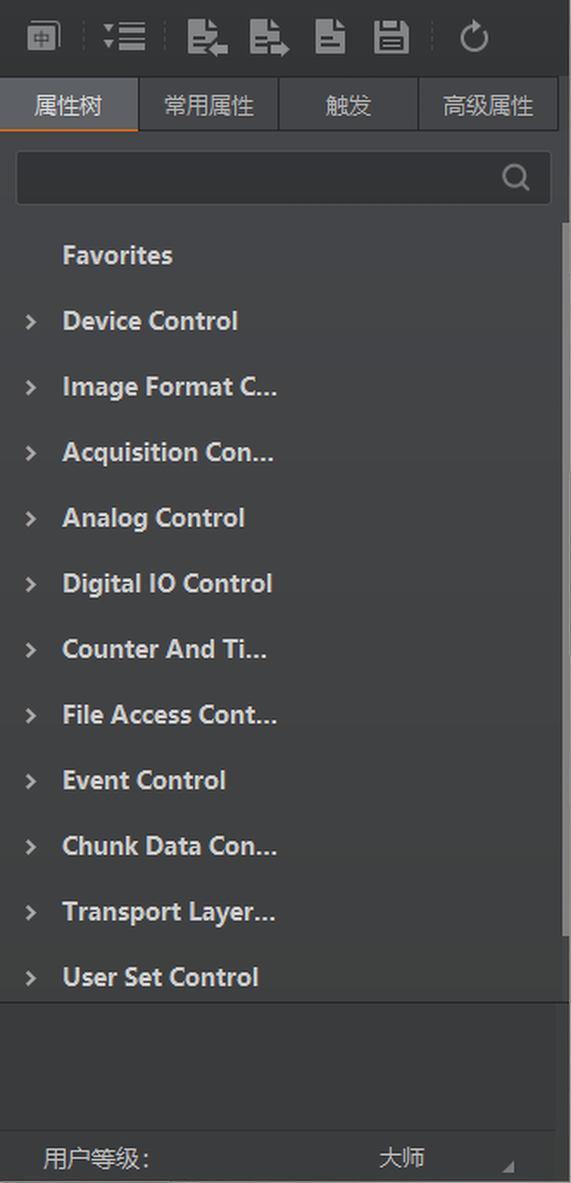Click the circular refresh icon
This screenshot has width=571, height=1183.
tap(474, 37)
